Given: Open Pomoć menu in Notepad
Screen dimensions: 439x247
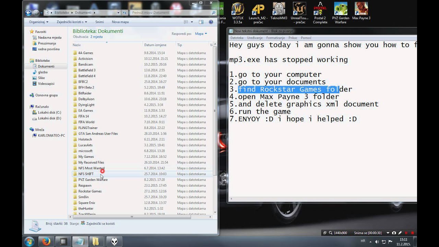Looking at the screenshot, I should coord(306,38).
